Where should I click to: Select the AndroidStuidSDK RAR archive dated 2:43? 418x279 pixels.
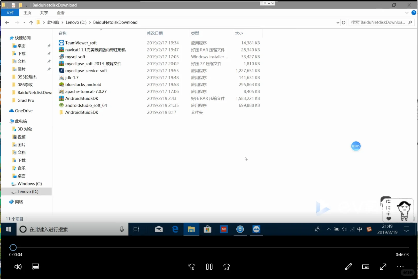click(x=82, y=98)
